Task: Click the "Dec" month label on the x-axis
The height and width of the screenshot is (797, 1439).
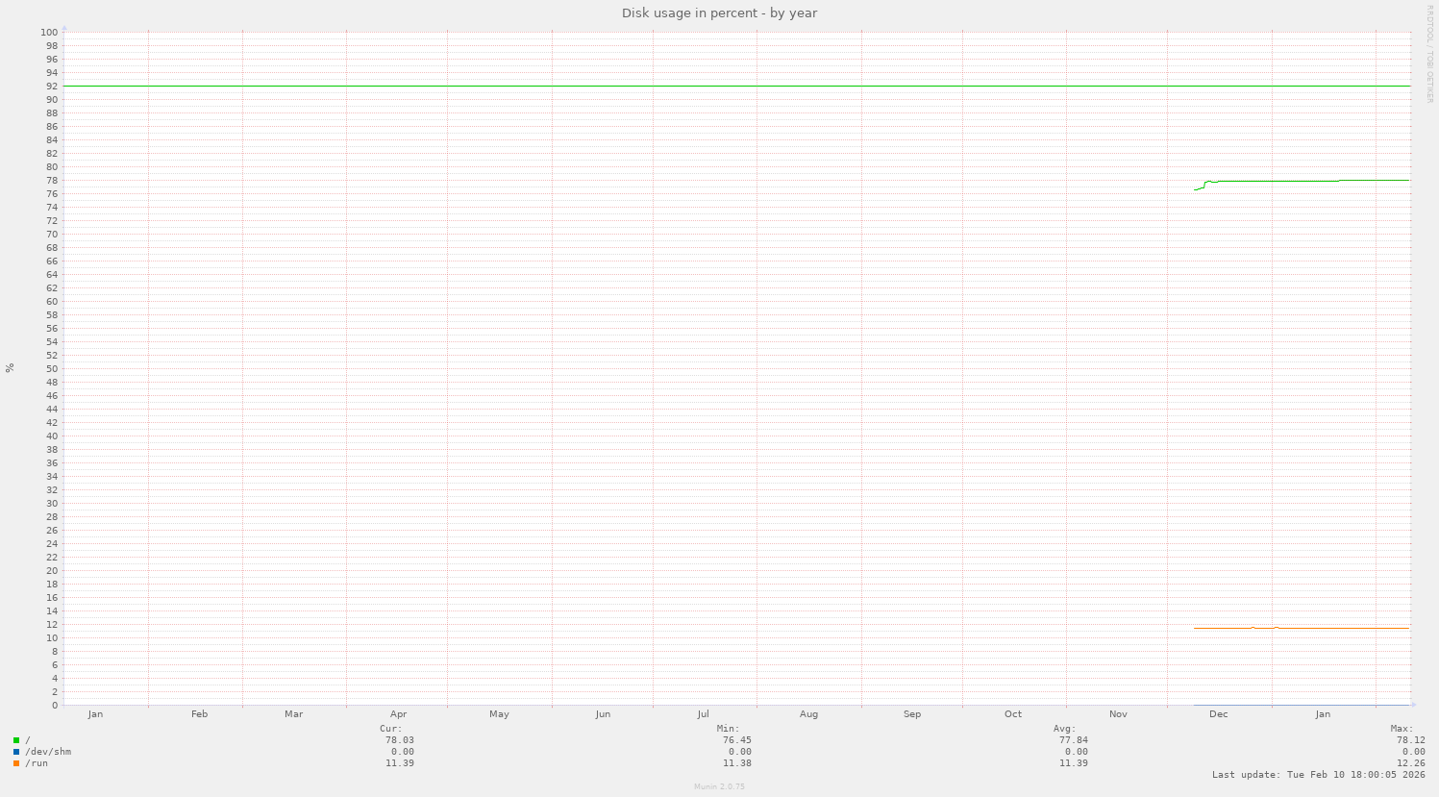Action: click(x=1218, y=714)
